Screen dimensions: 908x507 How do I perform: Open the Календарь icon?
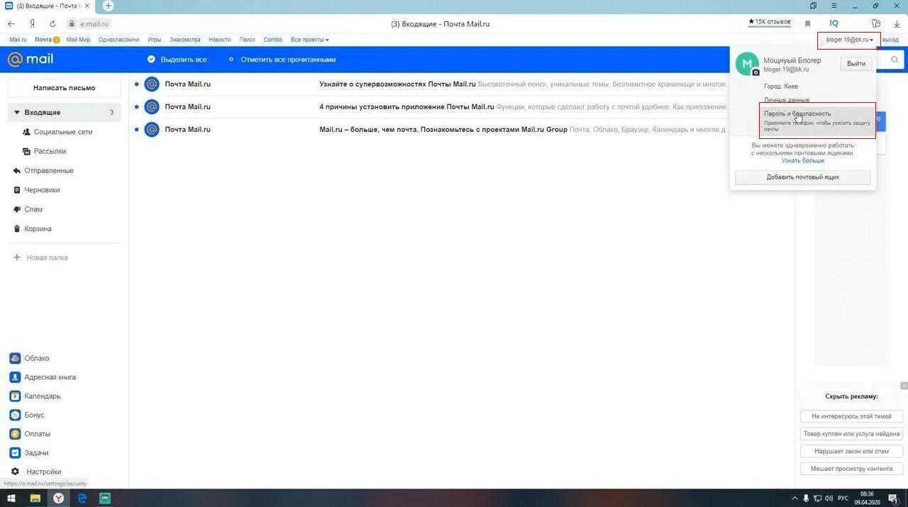pos(15,396)
